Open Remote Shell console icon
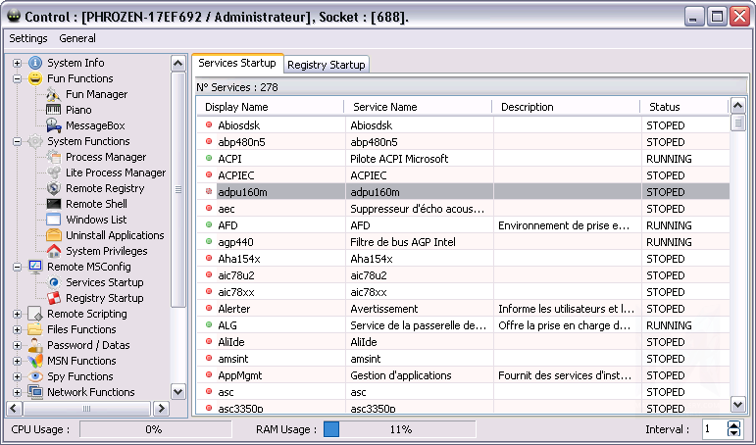Screen dimensions: 756x445 [54, 204]
